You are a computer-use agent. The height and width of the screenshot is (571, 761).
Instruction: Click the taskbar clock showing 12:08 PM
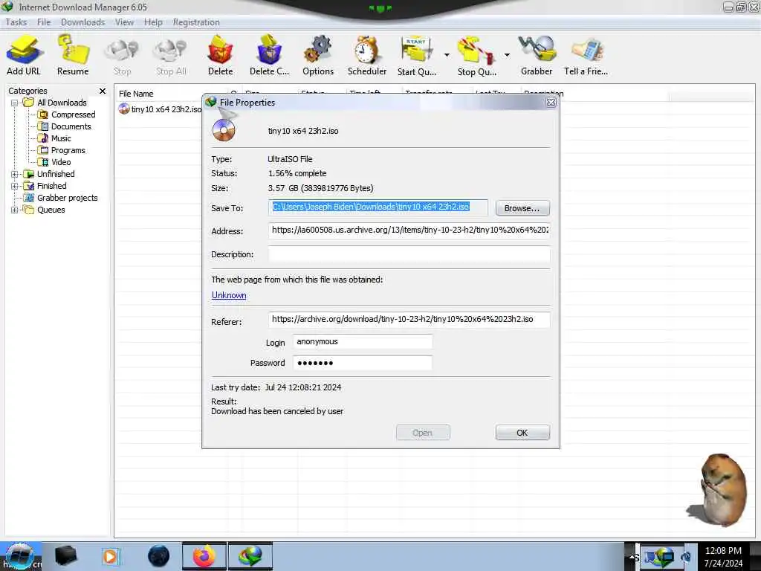click(x=723, y=556)
